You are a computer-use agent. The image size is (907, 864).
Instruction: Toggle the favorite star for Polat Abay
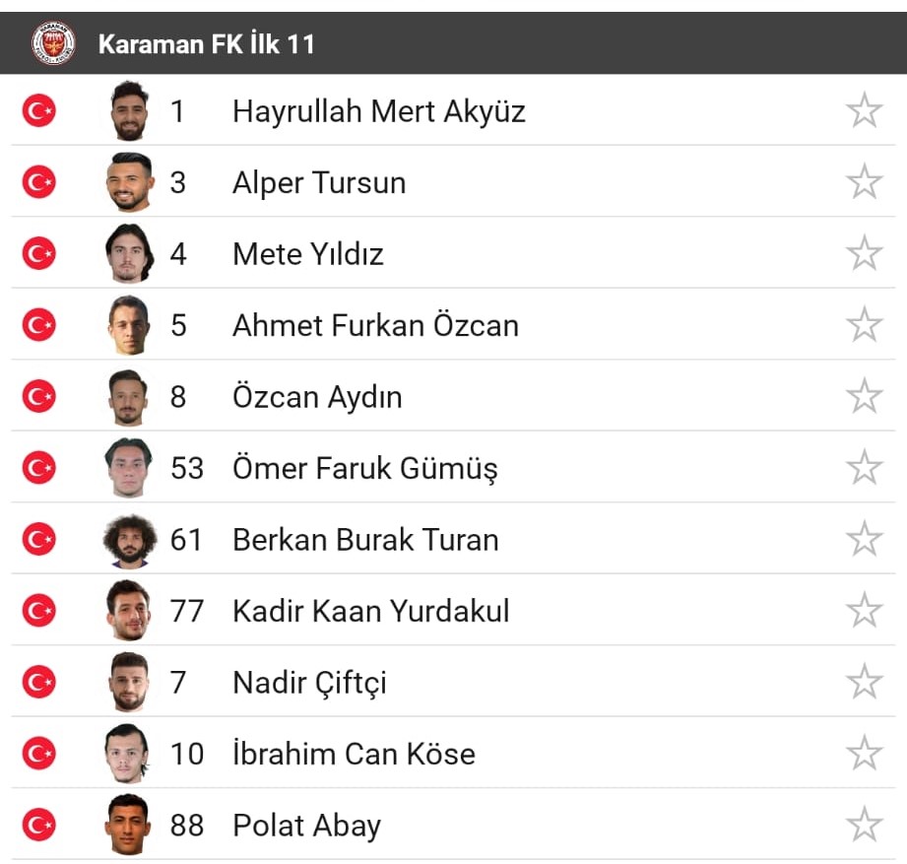click(x=865, y=824)
